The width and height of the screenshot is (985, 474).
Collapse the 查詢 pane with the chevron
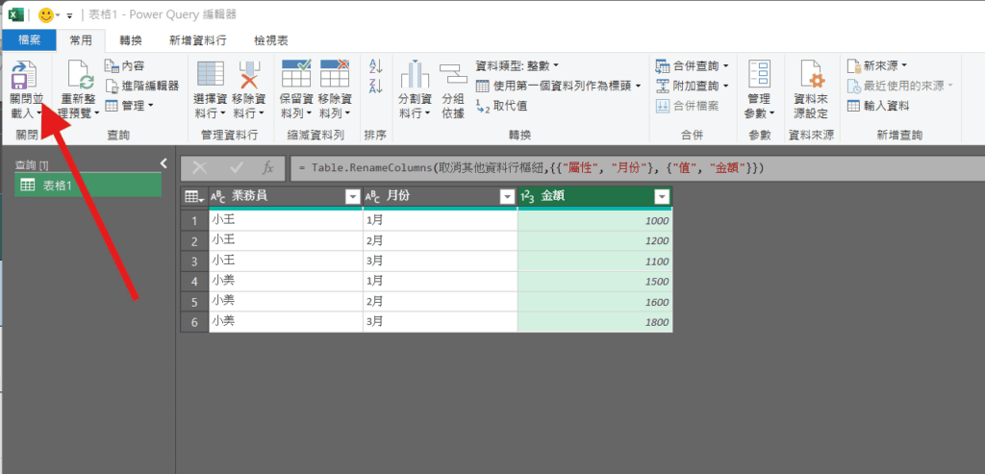tap(164, 163)
